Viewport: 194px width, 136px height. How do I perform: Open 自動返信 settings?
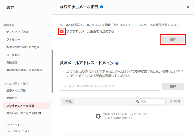(x=12, y=63)
